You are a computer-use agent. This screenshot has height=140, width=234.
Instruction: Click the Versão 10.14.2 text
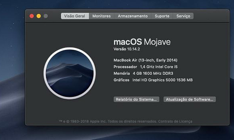pos(127,49)
